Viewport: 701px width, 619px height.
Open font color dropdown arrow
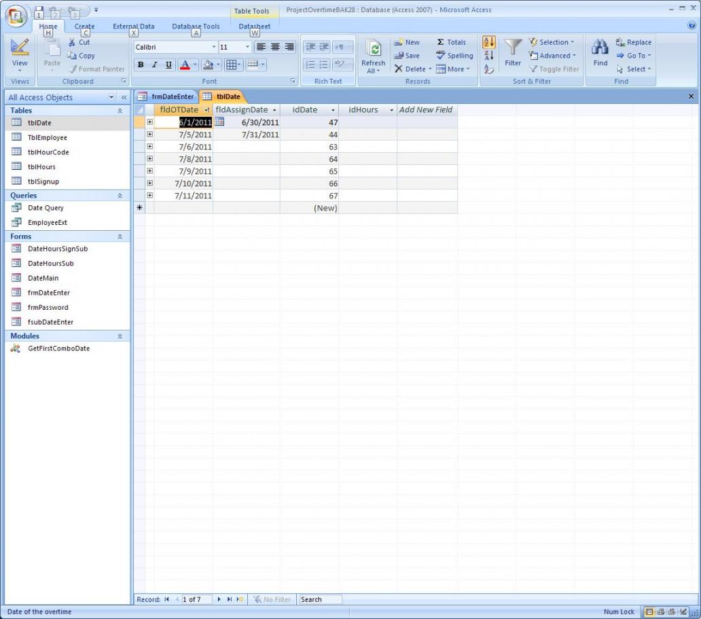195,65
